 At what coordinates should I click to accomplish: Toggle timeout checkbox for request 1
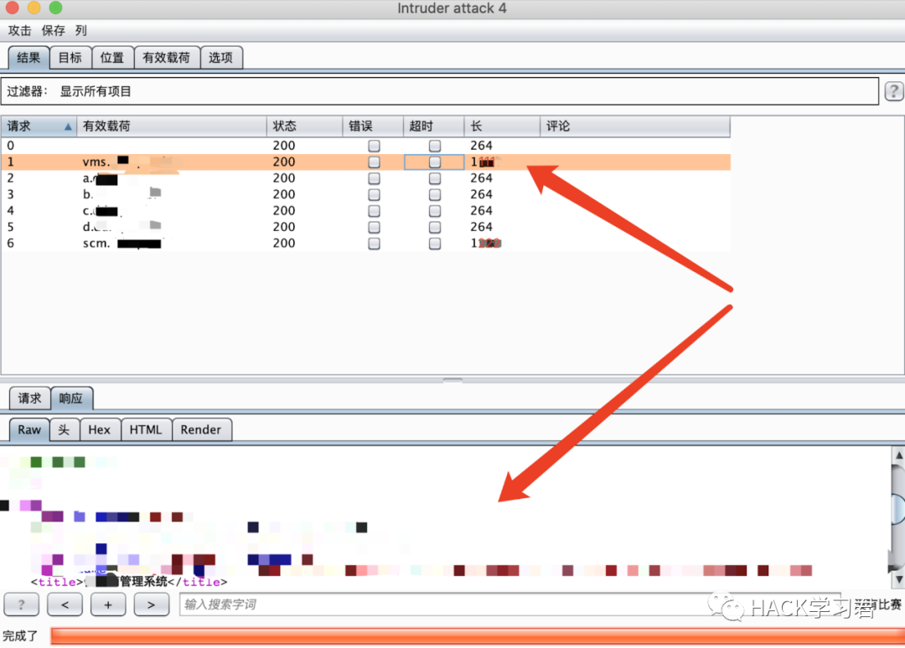pos(434,162)
